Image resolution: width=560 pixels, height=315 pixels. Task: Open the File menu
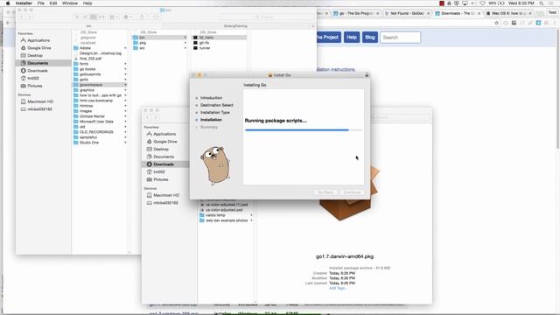point(41,3)
